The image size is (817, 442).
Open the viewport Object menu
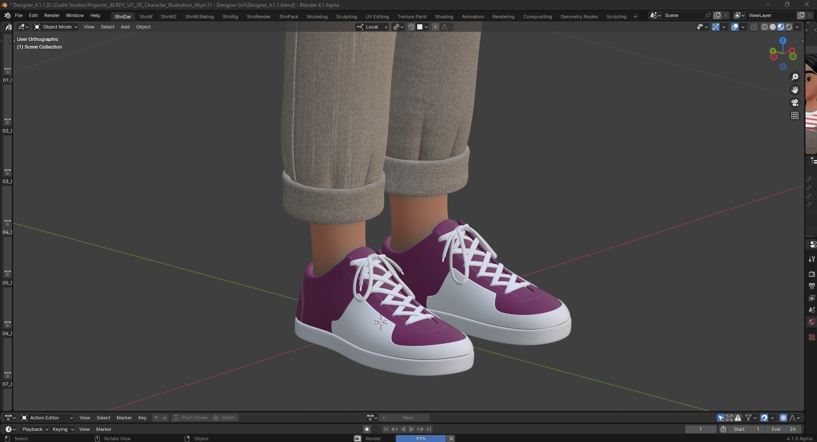coord(143,27)
